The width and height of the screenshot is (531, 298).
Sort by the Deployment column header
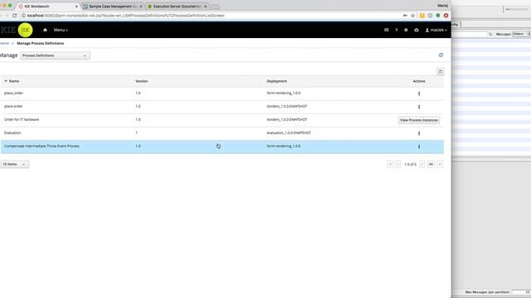click(x=276, y=81)
